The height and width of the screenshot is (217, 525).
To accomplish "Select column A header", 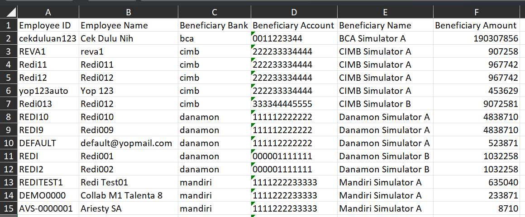I will (x=48, y=12).
